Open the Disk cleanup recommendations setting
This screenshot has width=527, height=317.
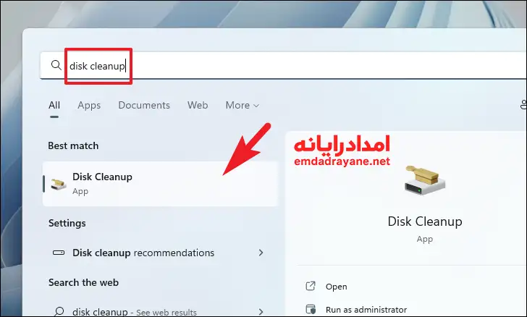click(143, 253)
